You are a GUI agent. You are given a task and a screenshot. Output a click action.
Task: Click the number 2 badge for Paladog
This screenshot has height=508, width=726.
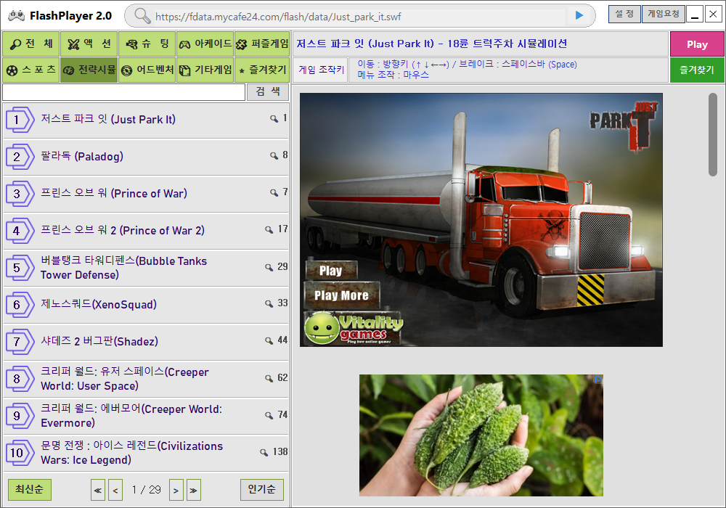20,157
